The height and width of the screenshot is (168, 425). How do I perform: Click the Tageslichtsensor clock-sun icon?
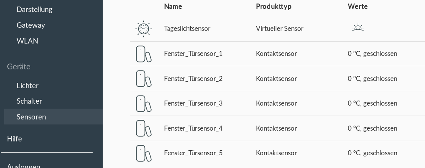(143, 29)
